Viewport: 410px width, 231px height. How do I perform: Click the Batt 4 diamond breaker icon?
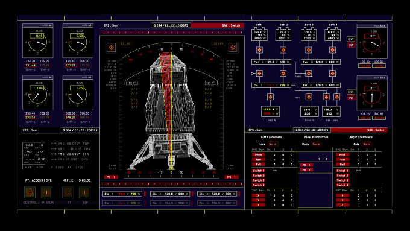tap(332, 50)
